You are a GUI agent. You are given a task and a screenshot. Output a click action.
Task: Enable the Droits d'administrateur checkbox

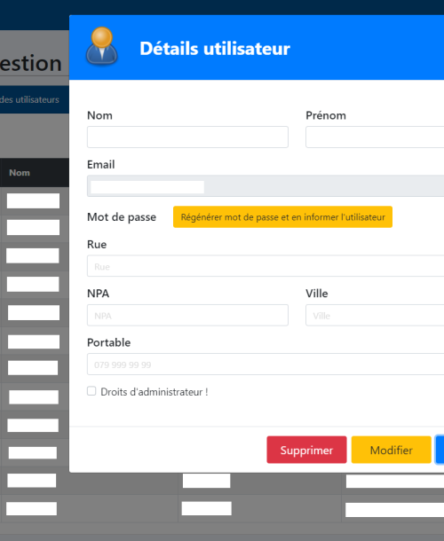pos(91,391)
